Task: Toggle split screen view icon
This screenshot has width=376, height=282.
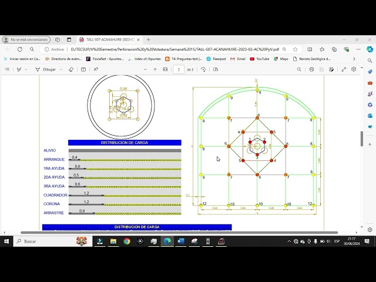Action: click(x=310, y=49)
